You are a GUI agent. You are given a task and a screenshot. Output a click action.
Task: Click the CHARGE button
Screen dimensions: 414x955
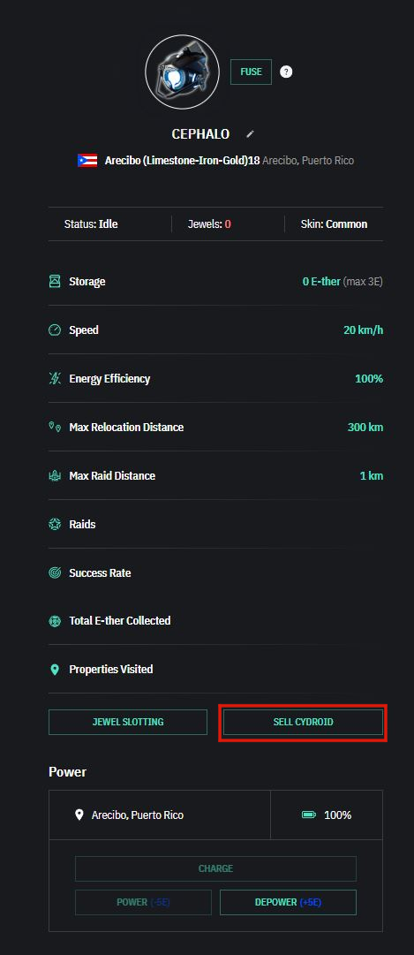tap(215, 868)
